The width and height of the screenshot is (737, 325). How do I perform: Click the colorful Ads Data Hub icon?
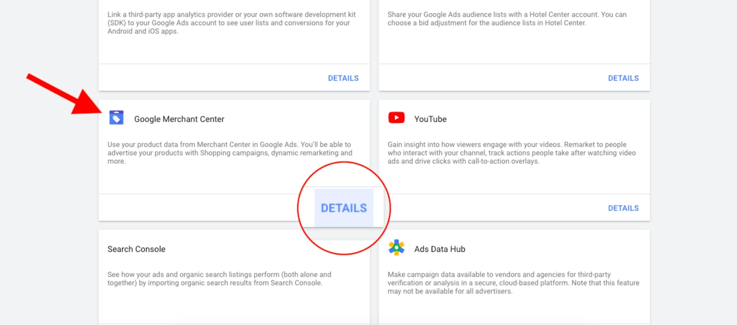tap(396, 248)
